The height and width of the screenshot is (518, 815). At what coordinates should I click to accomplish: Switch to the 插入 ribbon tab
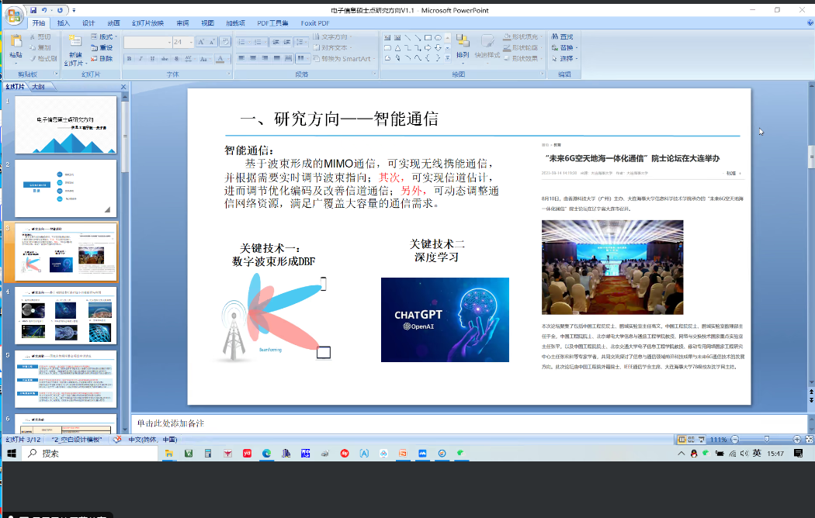tap(64, 23)
